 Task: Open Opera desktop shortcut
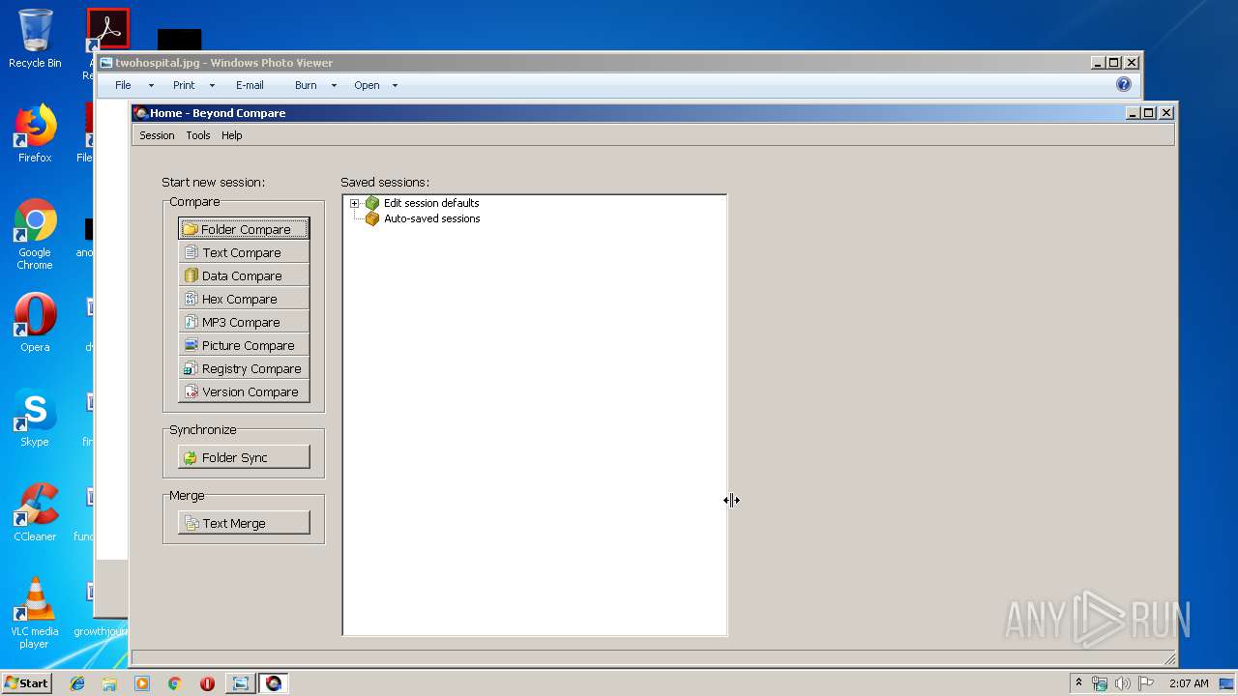click(x=35, y=323)
